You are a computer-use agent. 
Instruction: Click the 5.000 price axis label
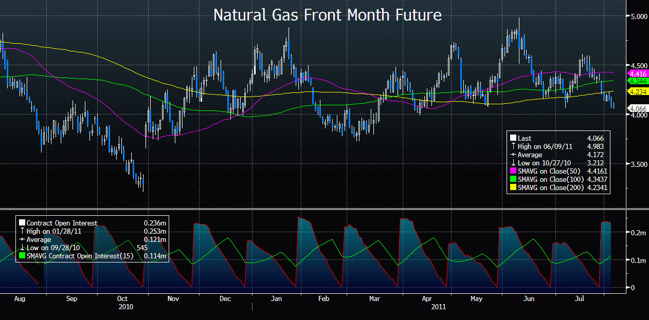pyautogui.click(x=638, y=16)
